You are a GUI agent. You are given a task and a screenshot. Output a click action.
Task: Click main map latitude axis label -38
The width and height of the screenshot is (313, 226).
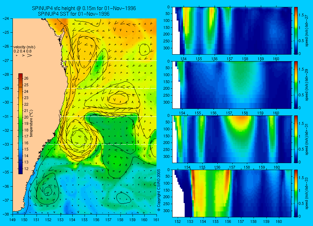click(6, 214)
